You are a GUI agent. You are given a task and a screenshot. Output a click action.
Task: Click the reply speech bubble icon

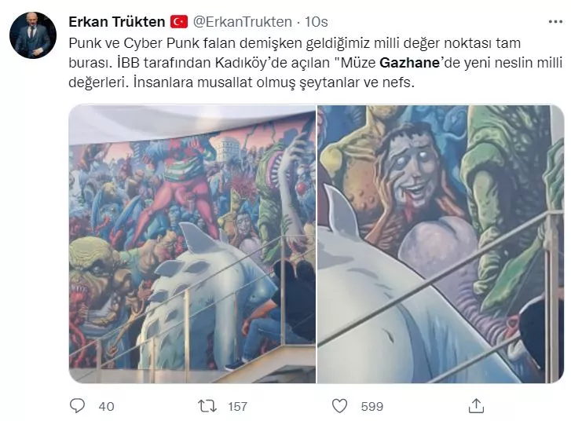tap(77, 406)
